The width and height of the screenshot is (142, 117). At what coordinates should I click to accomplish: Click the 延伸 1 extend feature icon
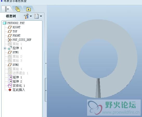tap(10, 77)
